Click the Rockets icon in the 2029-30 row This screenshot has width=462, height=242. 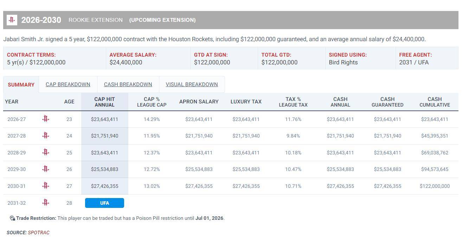tap(45, 169)
